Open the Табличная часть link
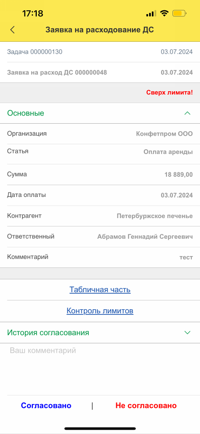Screen dimensions: 200x434 tap(100, 290)
